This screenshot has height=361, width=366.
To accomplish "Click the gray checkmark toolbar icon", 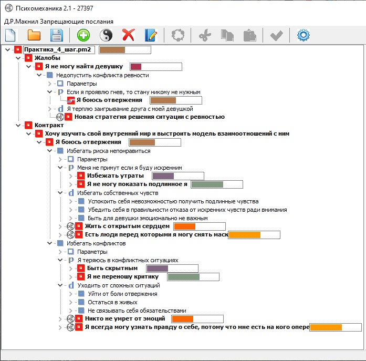I will coord(276,36).
